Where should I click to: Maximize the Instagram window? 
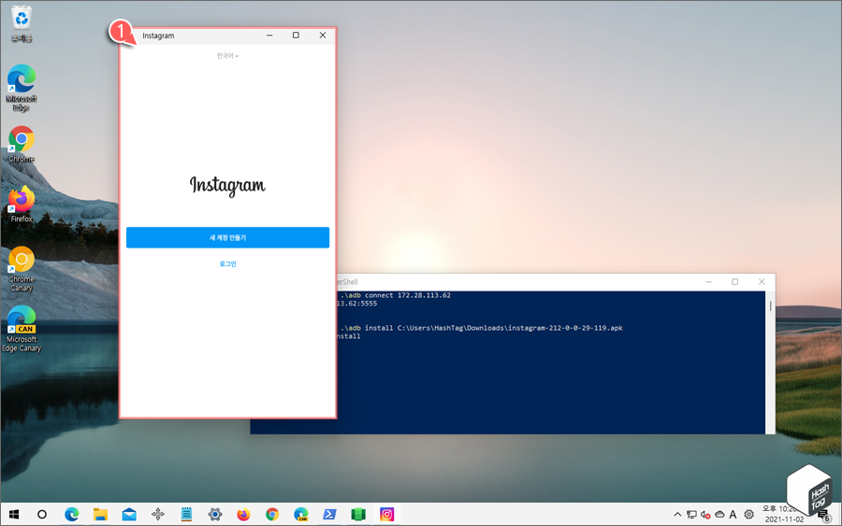pyautogui.click(x=296, y=36)
